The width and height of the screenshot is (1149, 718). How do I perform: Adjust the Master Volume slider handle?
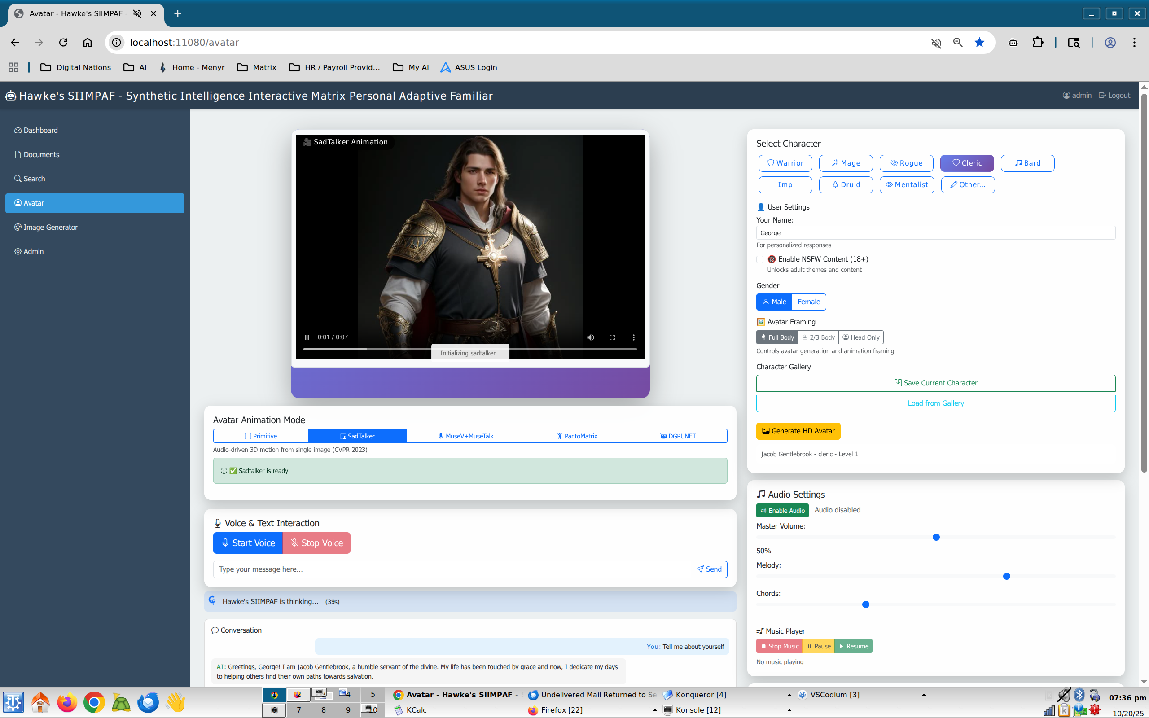coord(936,537)
